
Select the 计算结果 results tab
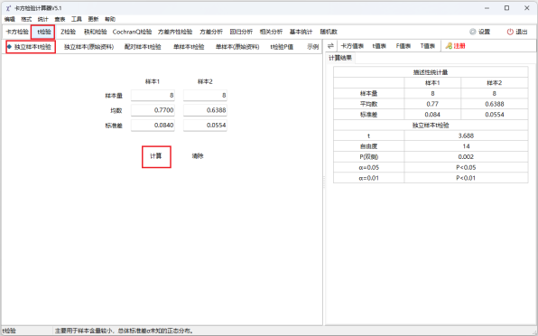click(x=340, y=58)
